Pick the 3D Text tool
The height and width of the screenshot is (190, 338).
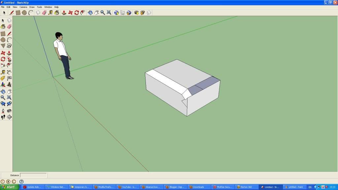click(9, 84)
